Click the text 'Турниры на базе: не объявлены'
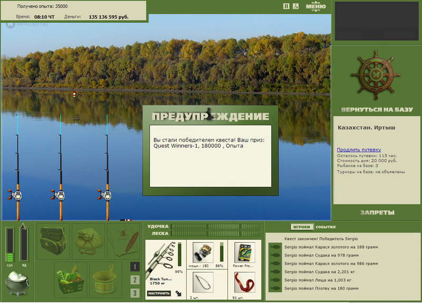The height and width of the screenshot is (303, 422). pos(371,172)
